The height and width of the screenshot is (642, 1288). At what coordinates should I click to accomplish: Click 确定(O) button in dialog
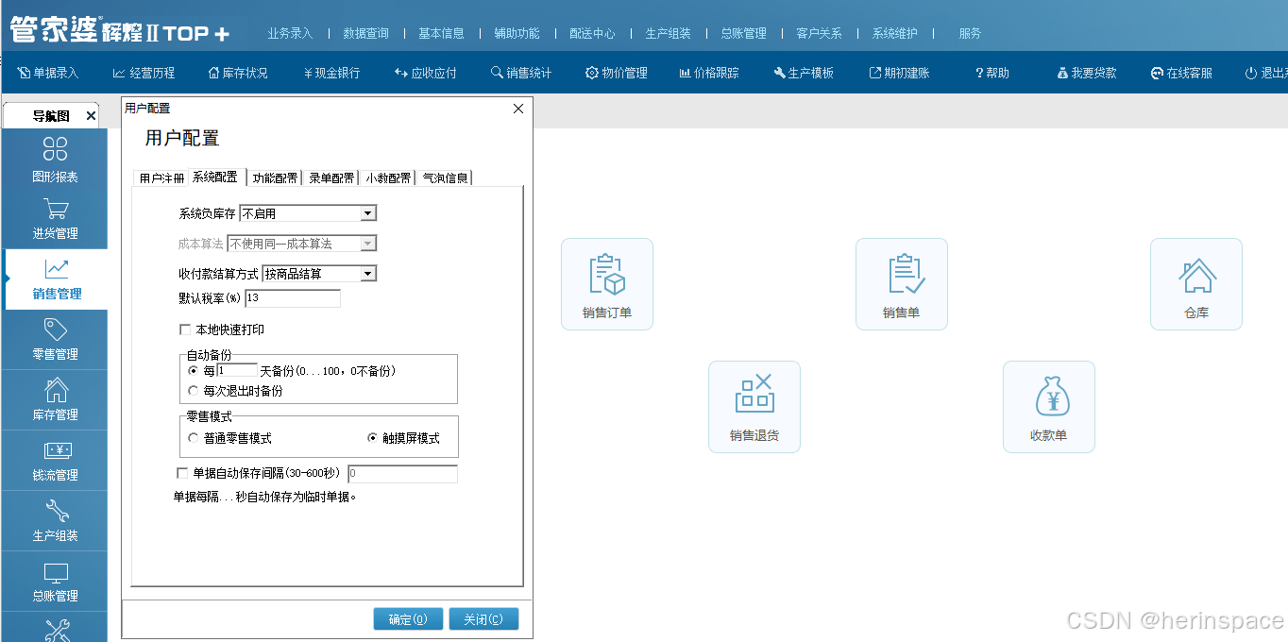click(408, 619)
